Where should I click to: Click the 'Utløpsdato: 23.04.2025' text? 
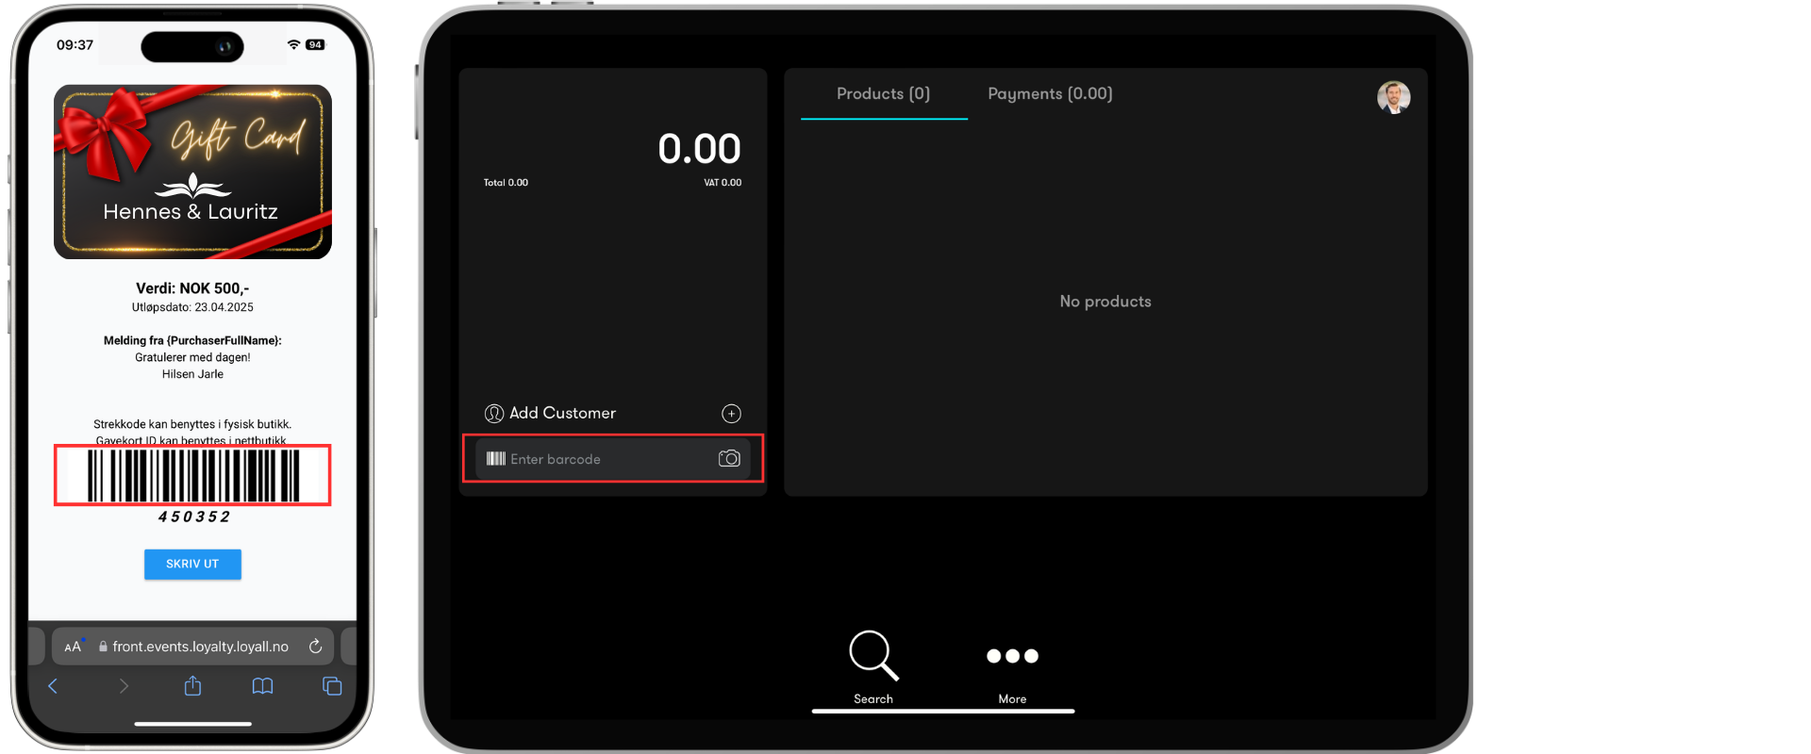[192, 307]
